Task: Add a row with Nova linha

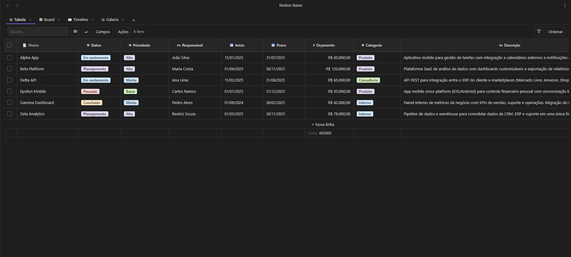Action: [323, 124]
